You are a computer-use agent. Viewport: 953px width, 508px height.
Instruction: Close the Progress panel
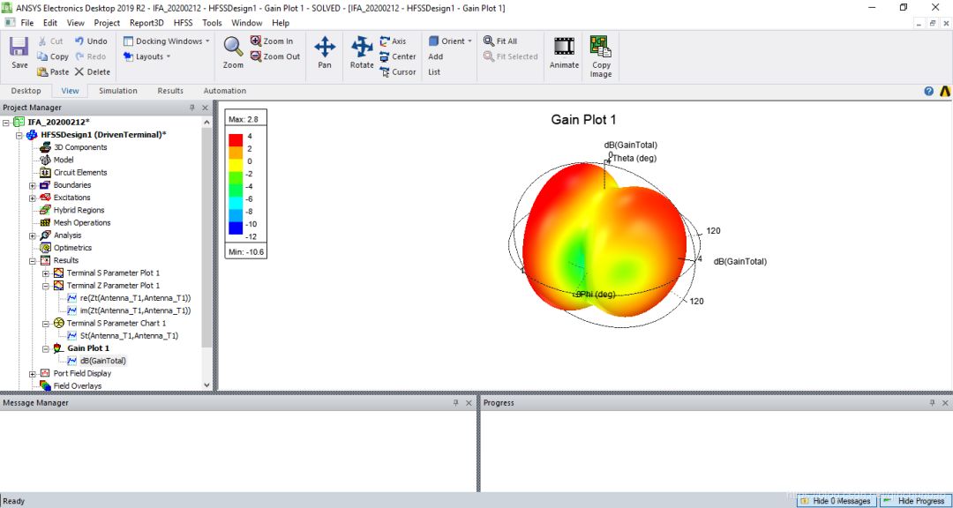[944, 403]
